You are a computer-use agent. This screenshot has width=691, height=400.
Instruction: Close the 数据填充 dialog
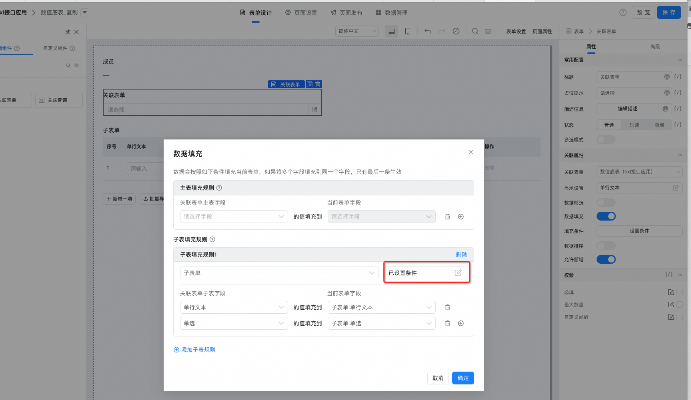pyautogui.click(x=471, y=152)
